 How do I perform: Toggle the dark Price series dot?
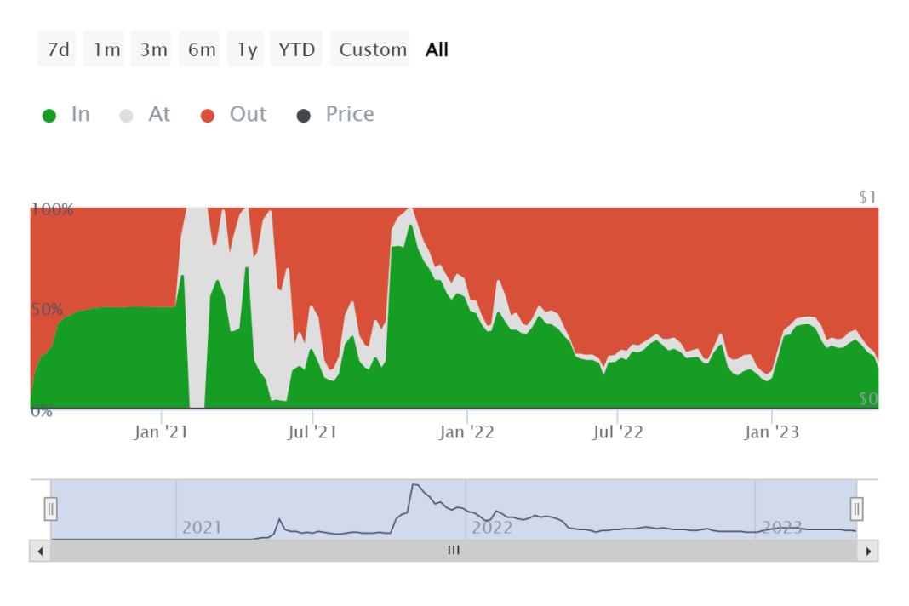pos(304,116)
